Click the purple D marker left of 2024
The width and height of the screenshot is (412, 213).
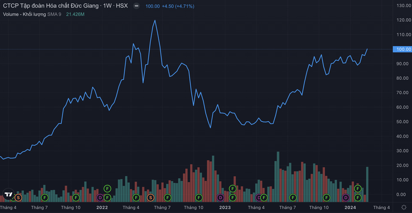click(x=346, y=197)
